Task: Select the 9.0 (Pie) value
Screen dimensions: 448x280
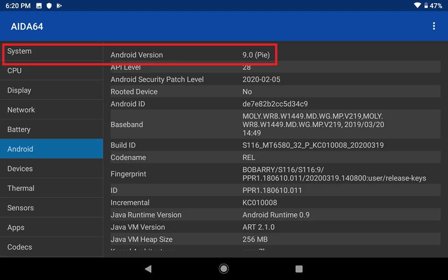Action: click(256, 55)
